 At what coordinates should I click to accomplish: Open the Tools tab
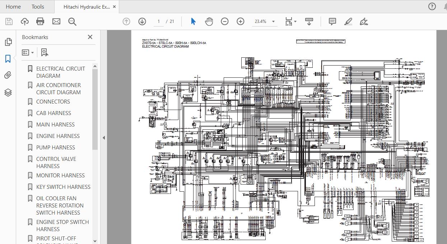pyautogui.click(x=38, y=6)
